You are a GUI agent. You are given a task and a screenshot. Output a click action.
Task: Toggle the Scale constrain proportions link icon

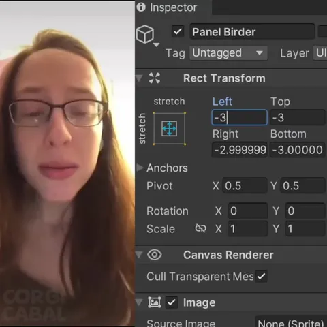pyautogui.click(x=201, y=228)
